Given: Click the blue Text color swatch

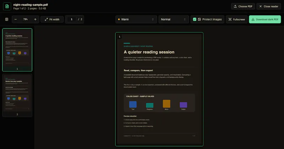Looking at the screenshot, I should tap(133, 104).
